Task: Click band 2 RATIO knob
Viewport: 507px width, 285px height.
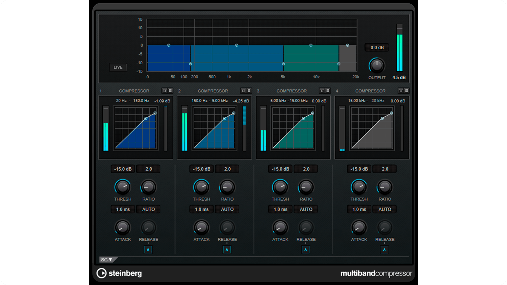Action: point(227,187)
